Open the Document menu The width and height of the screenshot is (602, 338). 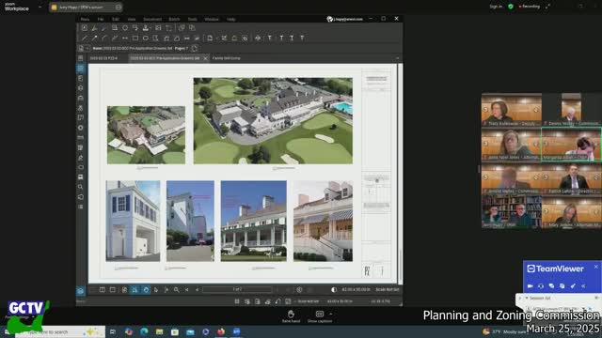(152, 19)
